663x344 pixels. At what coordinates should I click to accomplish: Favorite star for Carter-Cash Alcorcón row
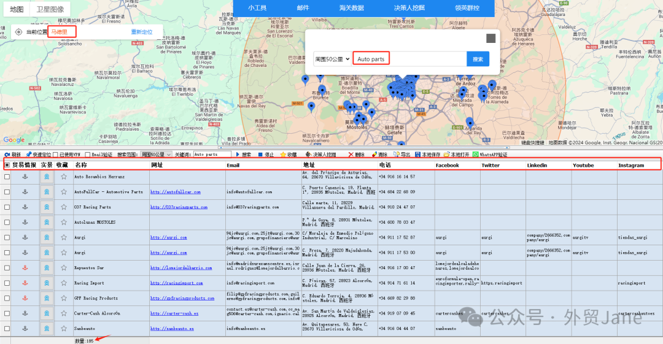(64, 313)
